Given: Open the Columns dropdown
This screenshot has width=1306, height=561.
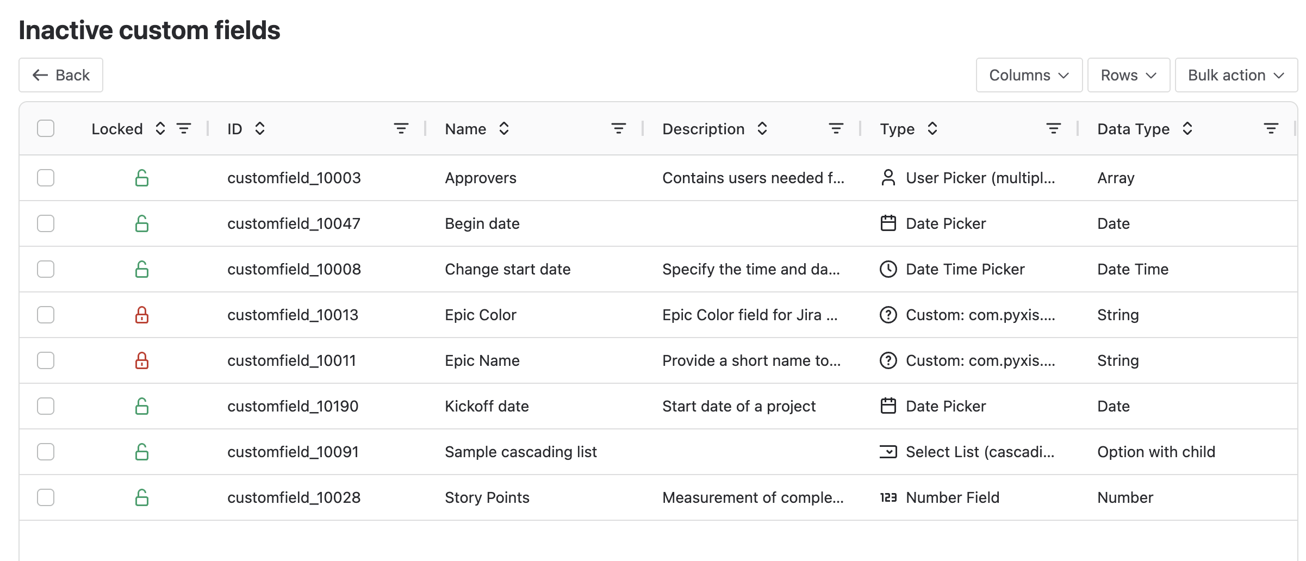Looking at the screenshot, I should tap(1029, 75).
